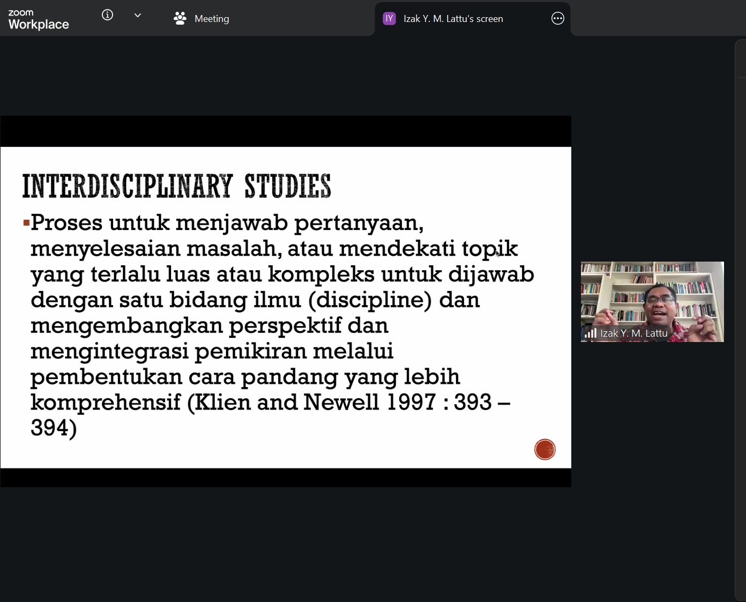Expand the chevron dropdown beside info icon
Screen dimensions: 746x602
138,16
